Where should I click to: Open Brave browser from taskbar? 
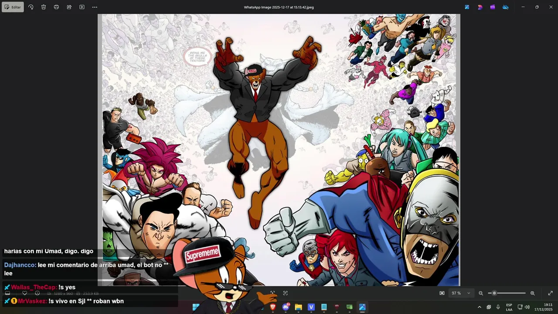click(273, 307)
